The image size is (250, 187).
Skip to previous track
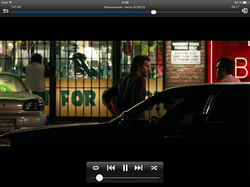tap(111, 168)
